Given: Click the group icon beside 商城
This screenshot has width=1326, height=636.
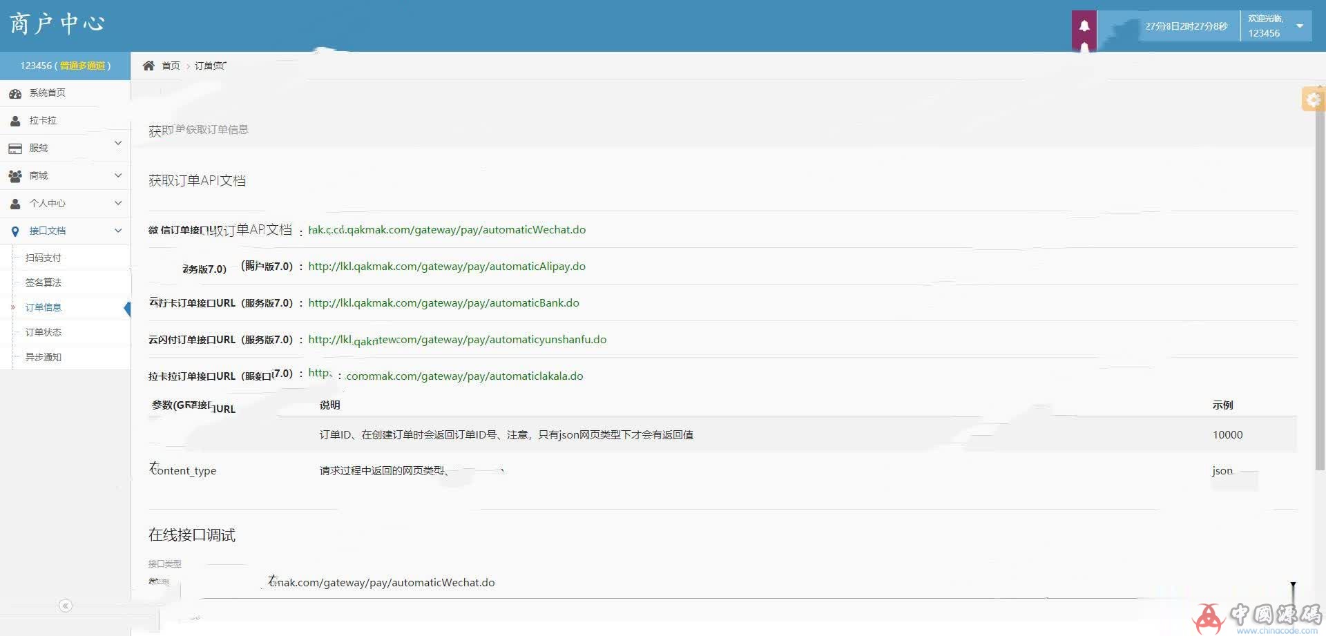Looking at the screenshot, I should (15, 176).
